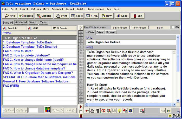Select 'FAQ 1. How to start?' row
This screenshot has height=119, width=182.
(40, 51)
